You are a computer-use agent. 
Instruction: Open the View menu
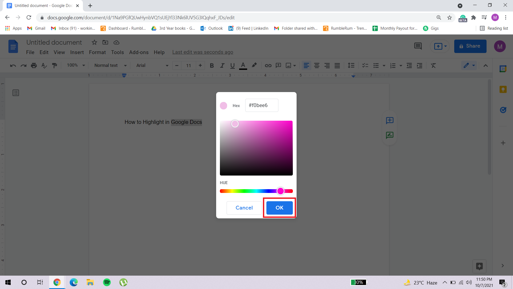coord(59,52)
